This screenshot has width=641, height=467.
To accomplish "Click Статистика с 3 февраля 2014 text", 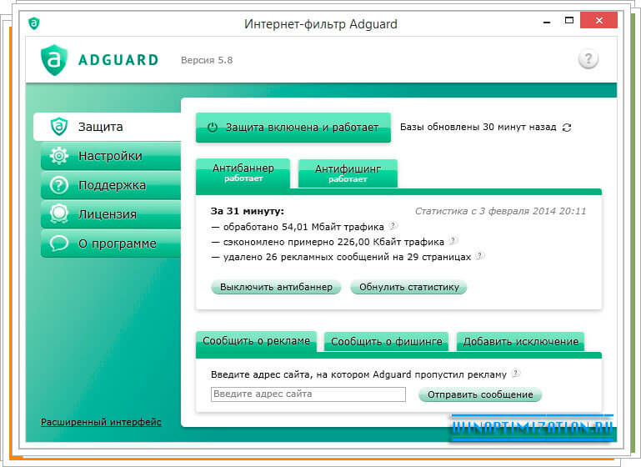I will (x=500, y=211).
